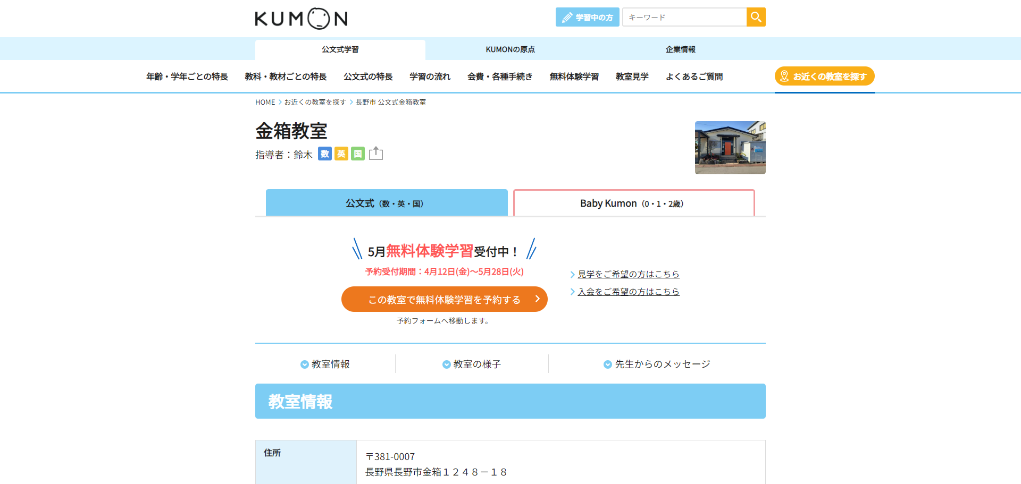Expand the 先生からのメッセージ anchor chevron
The width and height of the screenshot is (1021, 484).
pos(607,364)
